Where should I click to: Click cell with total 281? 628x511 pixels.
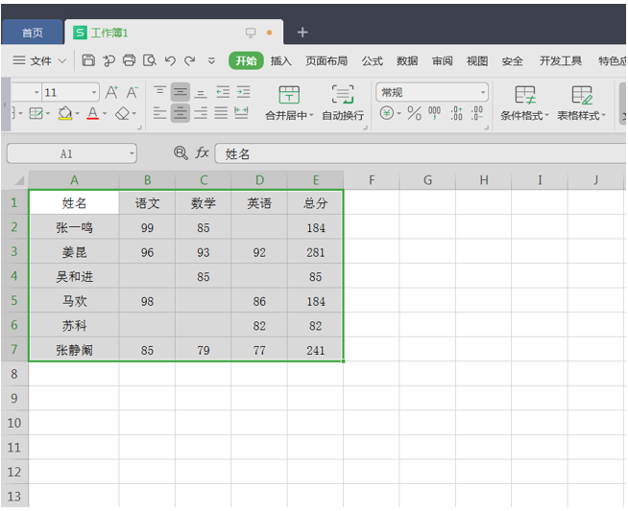coord(315,252)
